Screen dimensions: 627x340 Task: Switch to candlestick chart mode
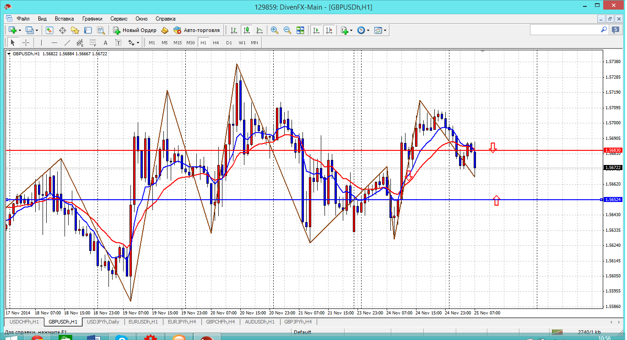pyautogui.click(x=247, y=30)
